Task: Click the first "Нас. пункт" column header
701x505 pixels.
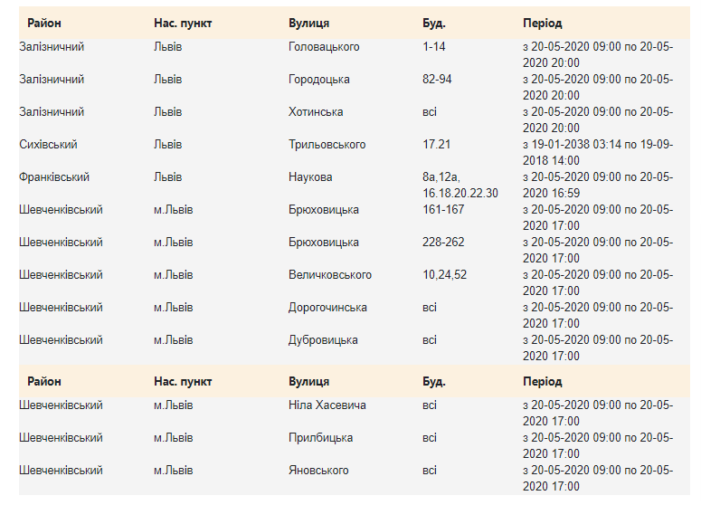Action: point(183,23)
